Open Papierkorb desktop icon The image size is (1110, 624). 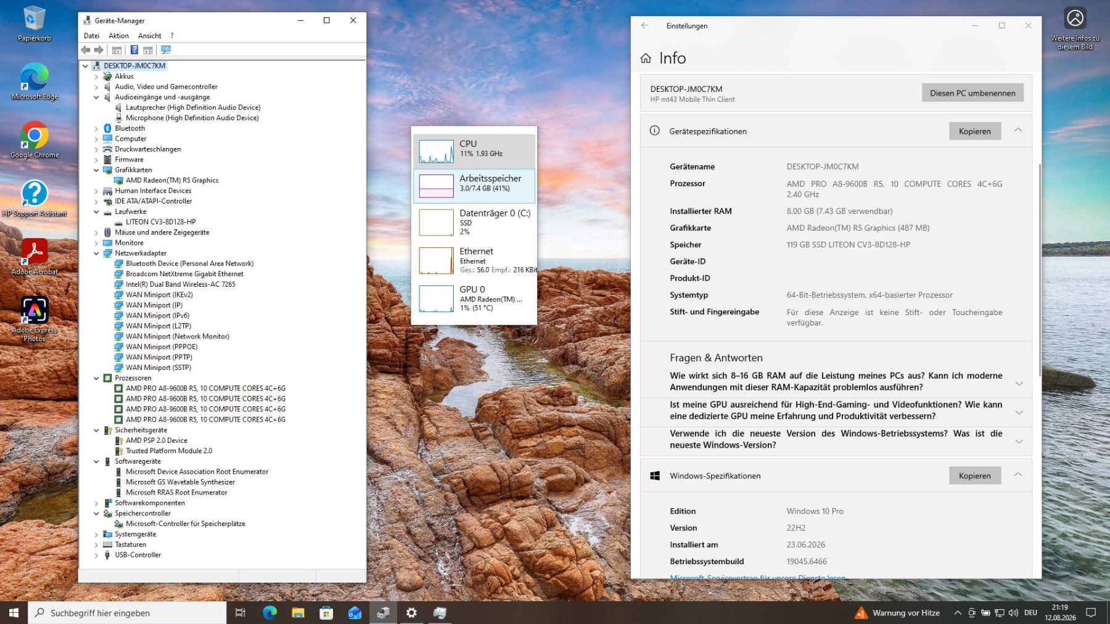[x=35, y=24]
